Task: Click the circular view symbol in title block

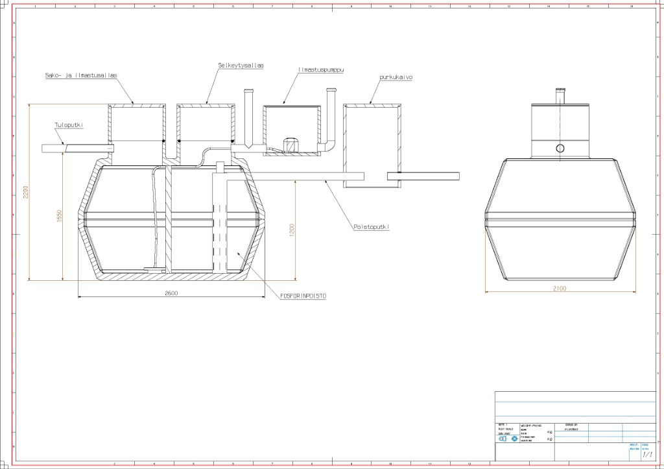Action: pyautogui.click(x=514, y=439)
